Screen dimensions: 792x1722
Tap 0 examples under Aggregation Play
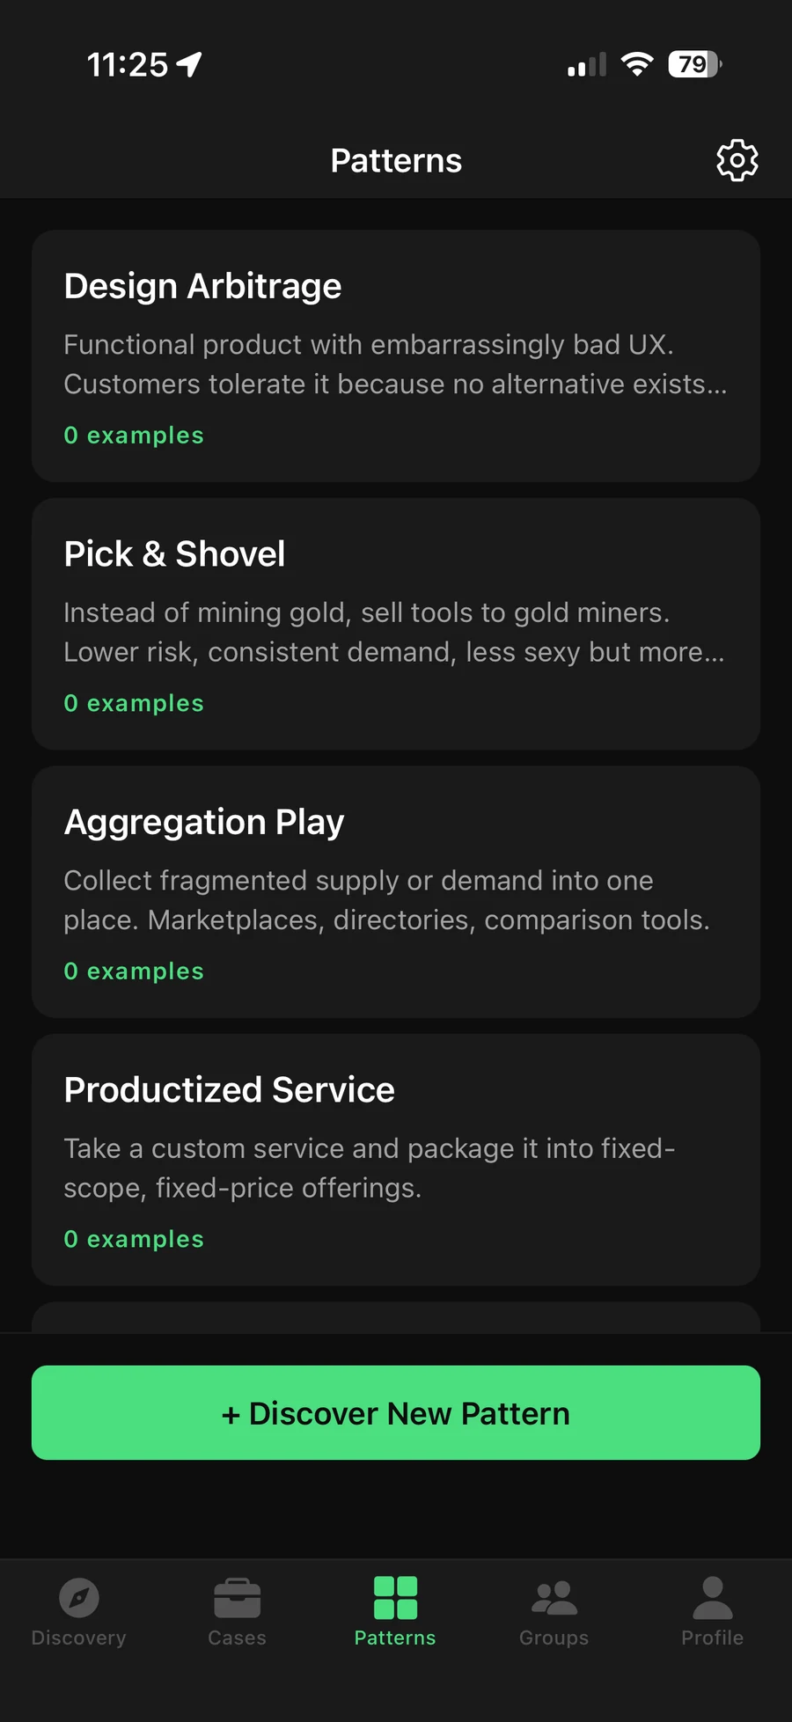pyautogui.click(x=134, y=971)
